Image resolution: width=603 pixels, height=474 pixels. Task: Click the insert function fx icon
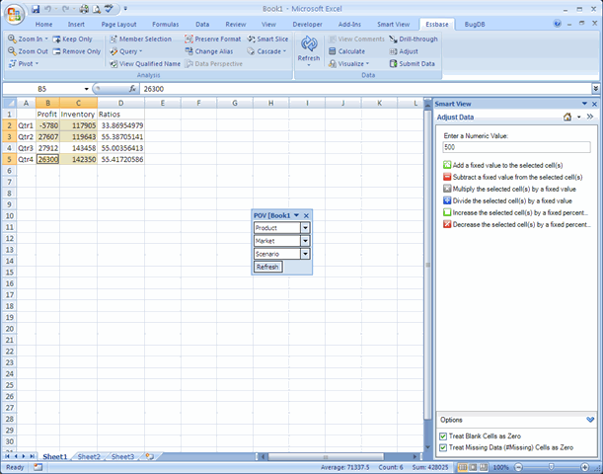coord(132,89)
